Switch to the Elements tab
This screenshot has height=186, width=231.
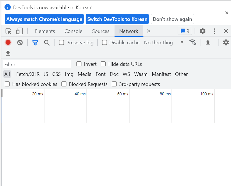point(45,31)
